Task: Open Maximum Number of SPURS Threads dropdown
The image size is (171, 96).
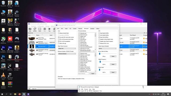Action: pyautogui.click(x=67, y=54)
